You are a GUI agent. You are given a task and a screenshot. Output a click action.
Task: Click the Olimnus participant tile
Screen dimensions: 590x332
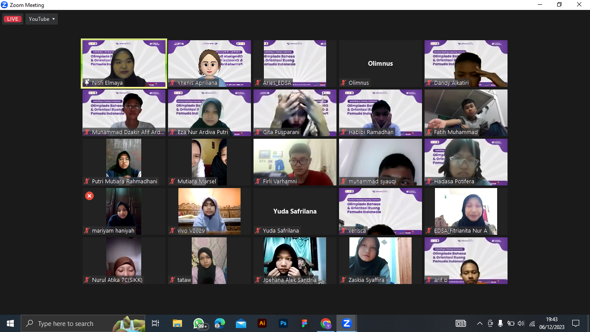click(x=380, y=64)
